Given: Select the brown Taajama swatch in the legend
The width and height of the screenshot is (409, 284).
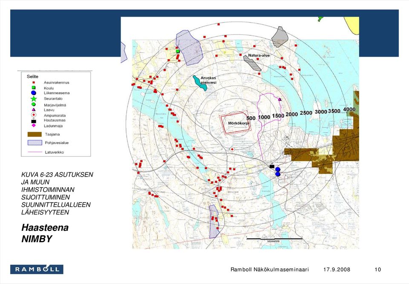Looking at the screenshot, I should [x=35, y=134].
